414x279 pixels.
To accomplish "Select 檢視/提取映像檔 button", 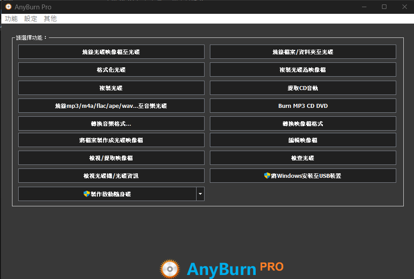I will pos(111,158).
